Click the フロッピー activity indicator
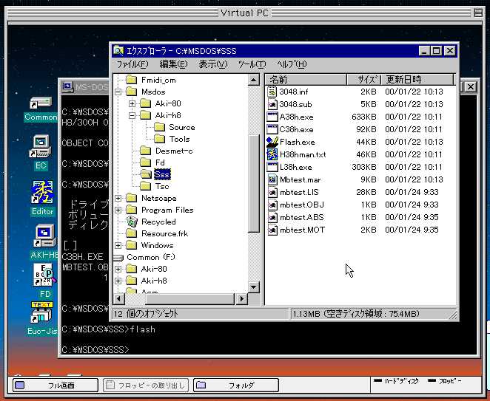Viewport: 490px width, 401px height. tap(444, 381)
